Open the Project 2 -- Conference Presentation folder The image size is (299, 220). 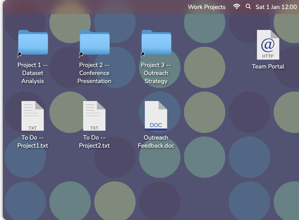pos(94,43)
